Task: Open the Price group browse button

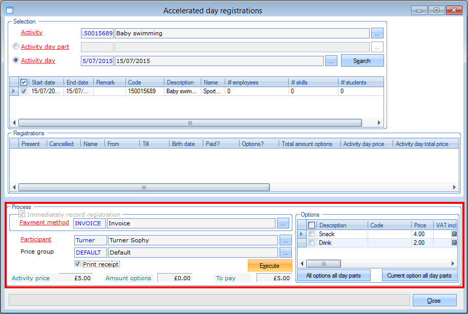Action: [286, 253]
